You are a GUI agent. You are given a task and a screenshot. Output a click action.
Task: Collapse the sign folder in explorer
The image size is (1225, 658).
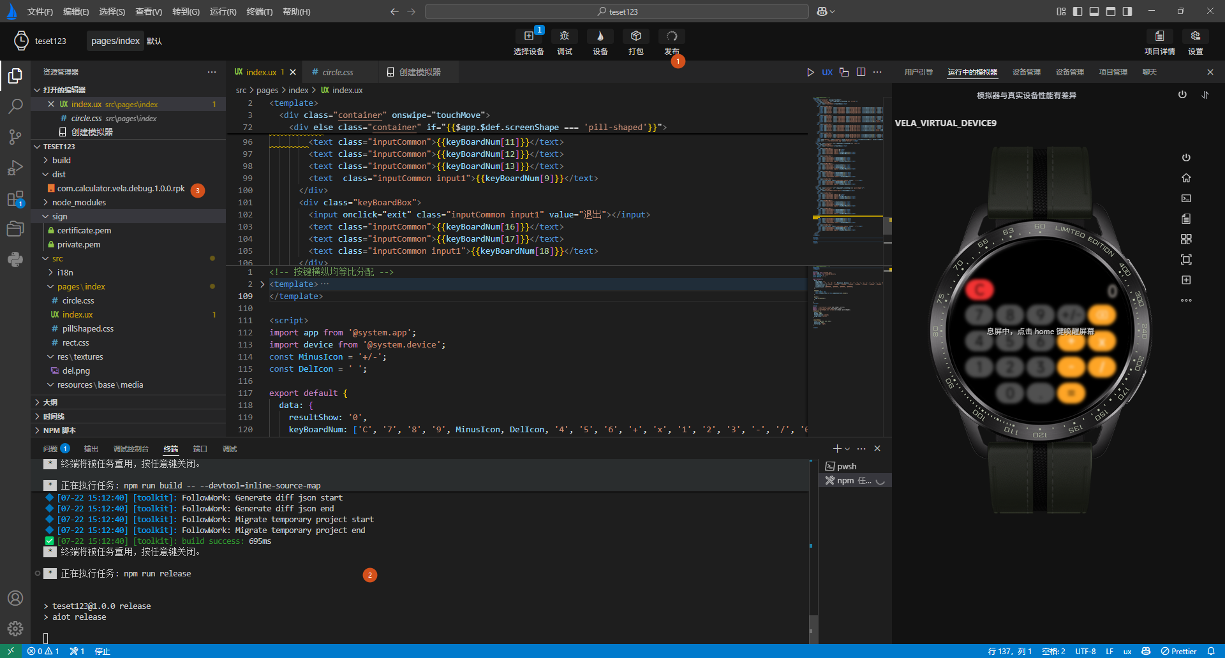tap(59, 217)
